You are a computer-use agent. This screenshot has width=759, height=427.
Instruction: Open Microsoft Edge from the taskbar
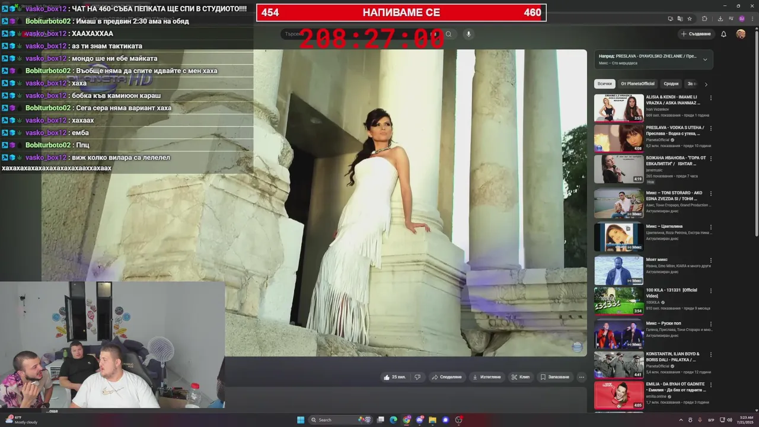[x=393, y=420]
